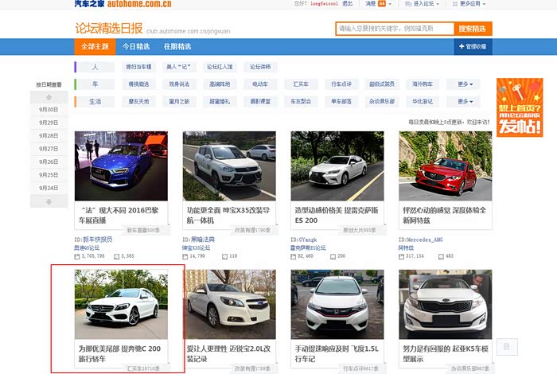Click the view count icon under 黑喻法典 post
The image size is (557, 374).
185,256
